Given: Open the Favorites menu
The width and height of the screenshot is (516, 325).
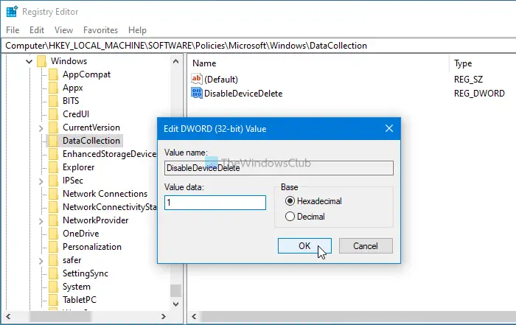Looking at the screenshot, I should [100, 30].
